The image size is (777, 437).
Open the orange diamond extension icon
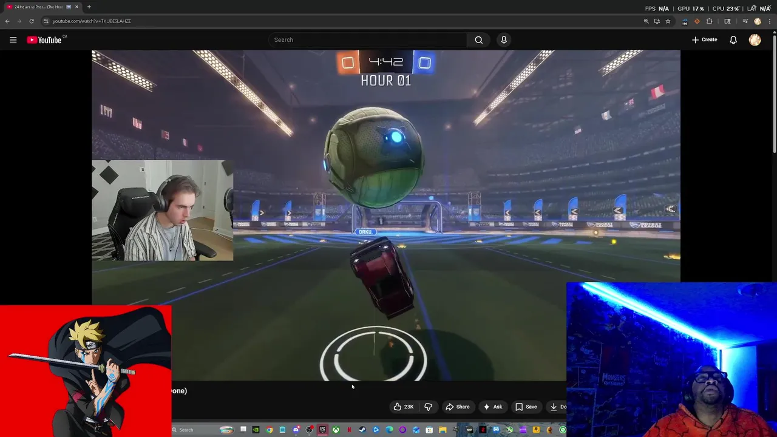coord(697,21)
